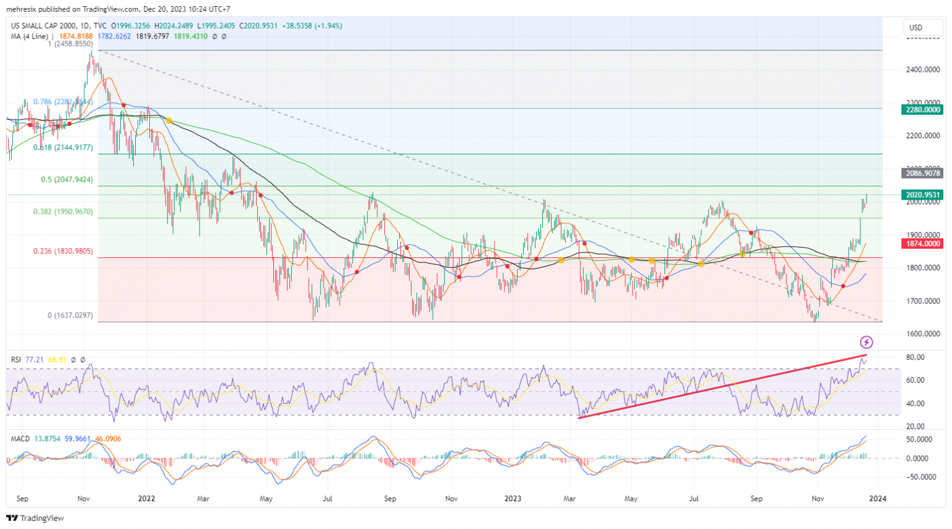
Task: Click the green 2280.0000 price label
Action: coord(922,110)
